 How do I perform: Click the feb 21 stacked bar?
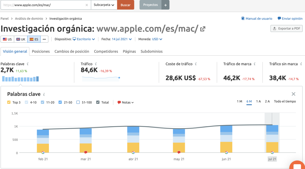tap(43, 141)
